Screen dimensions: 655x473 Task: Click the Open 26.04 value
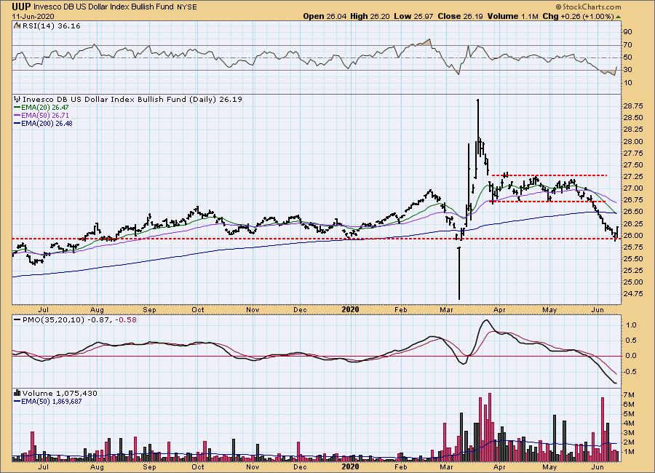[325, 16]
